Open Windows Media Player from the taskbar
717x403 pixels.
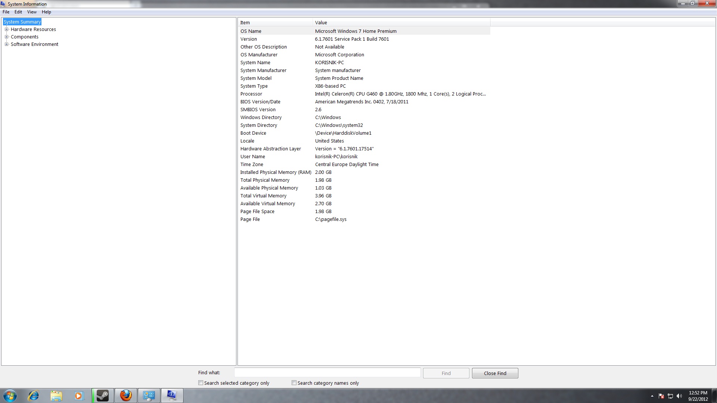(x=78, y=396)
